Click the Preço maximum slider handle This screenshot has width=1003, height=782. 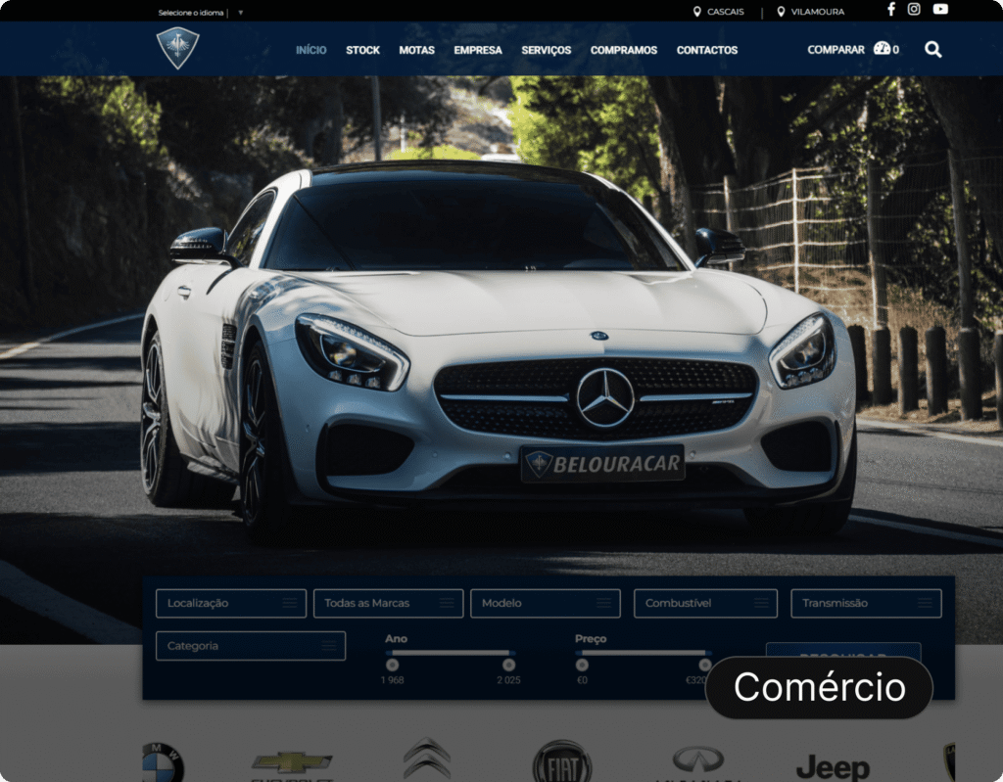tap(705, 665)
